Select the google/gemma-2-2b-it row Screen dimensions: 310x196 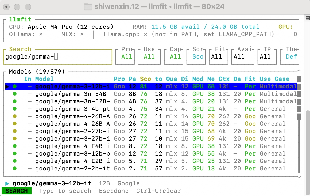(x=151, y=169)
